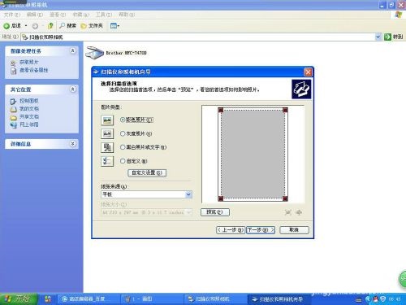This screenshot has width=406, height=305.
Task: Click the shield icon in the system tray
Action: click(382, 299)
